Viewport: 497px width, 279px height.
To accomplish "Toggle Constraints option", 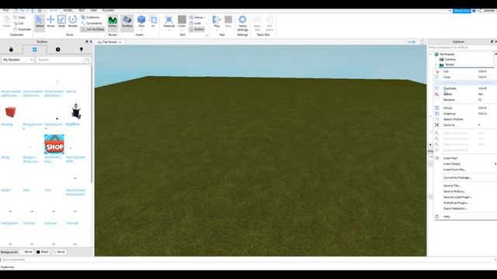I will (92, 23).
